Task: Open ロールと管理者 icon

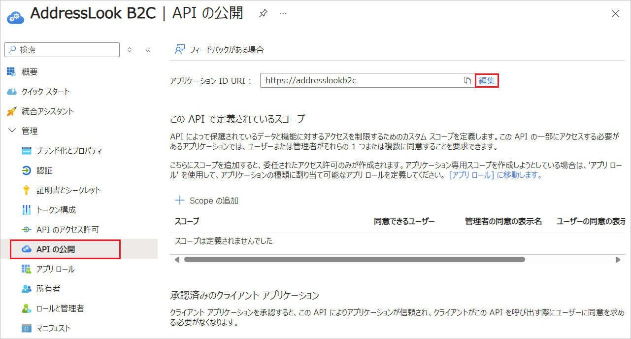Action: pos(27,308)
